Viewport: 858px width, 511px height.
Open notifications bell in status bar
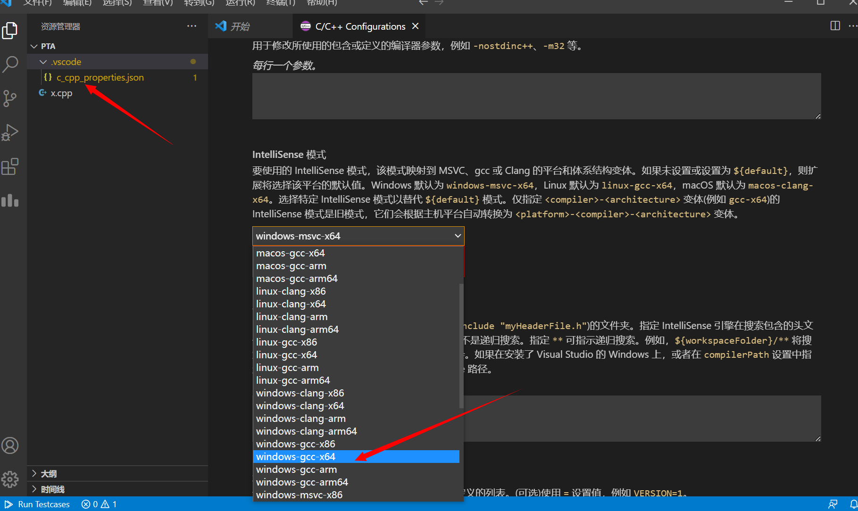tap(853, 504)
